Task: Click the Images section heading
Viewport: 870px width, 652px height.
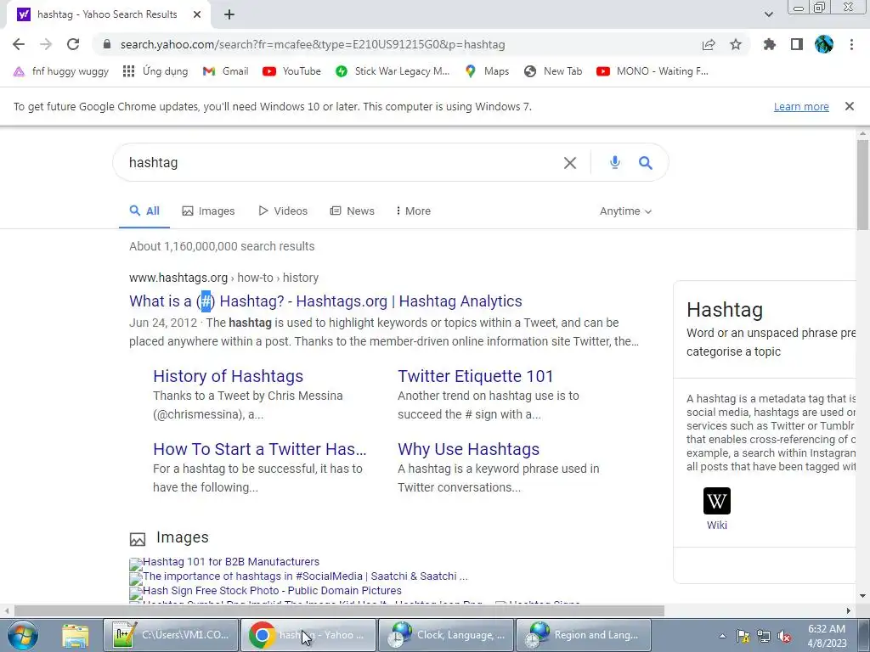Action: tap(183, 537)
